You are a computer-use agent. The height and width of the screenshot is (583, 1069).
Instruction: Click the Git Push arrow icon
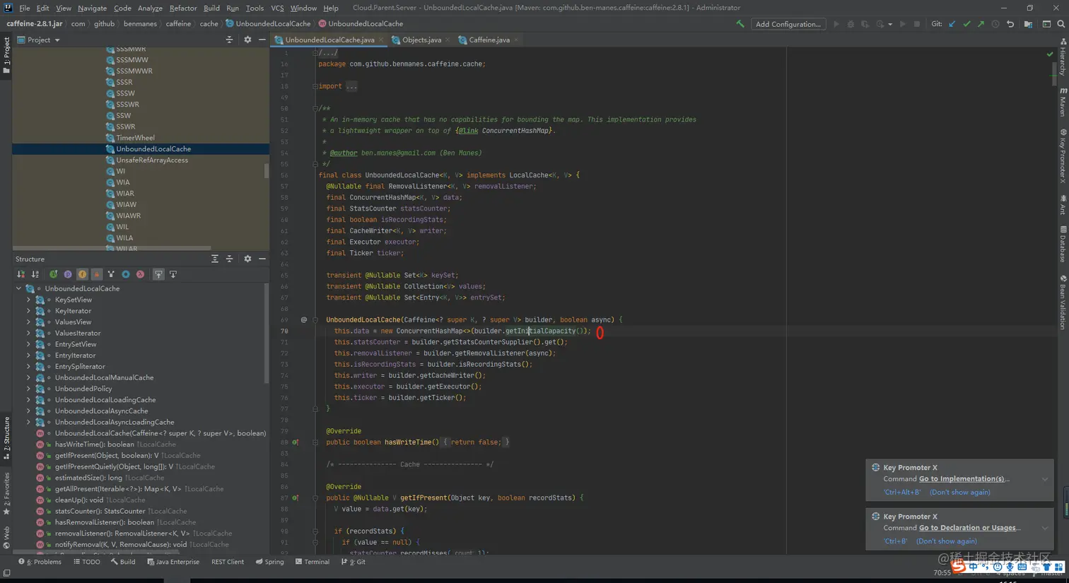point(981,24)
